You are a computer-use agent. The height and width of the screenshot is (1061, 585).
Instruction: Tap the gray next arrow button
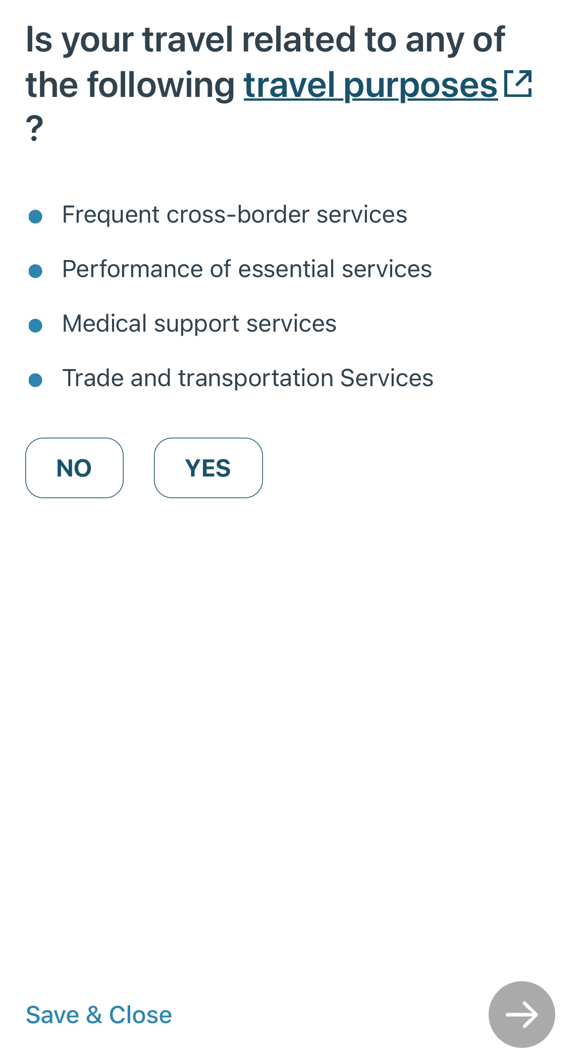coord(521,1014)
